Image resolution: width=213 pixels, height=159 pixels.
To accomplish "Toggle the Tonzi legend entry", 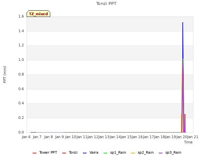I will point(70,153).
